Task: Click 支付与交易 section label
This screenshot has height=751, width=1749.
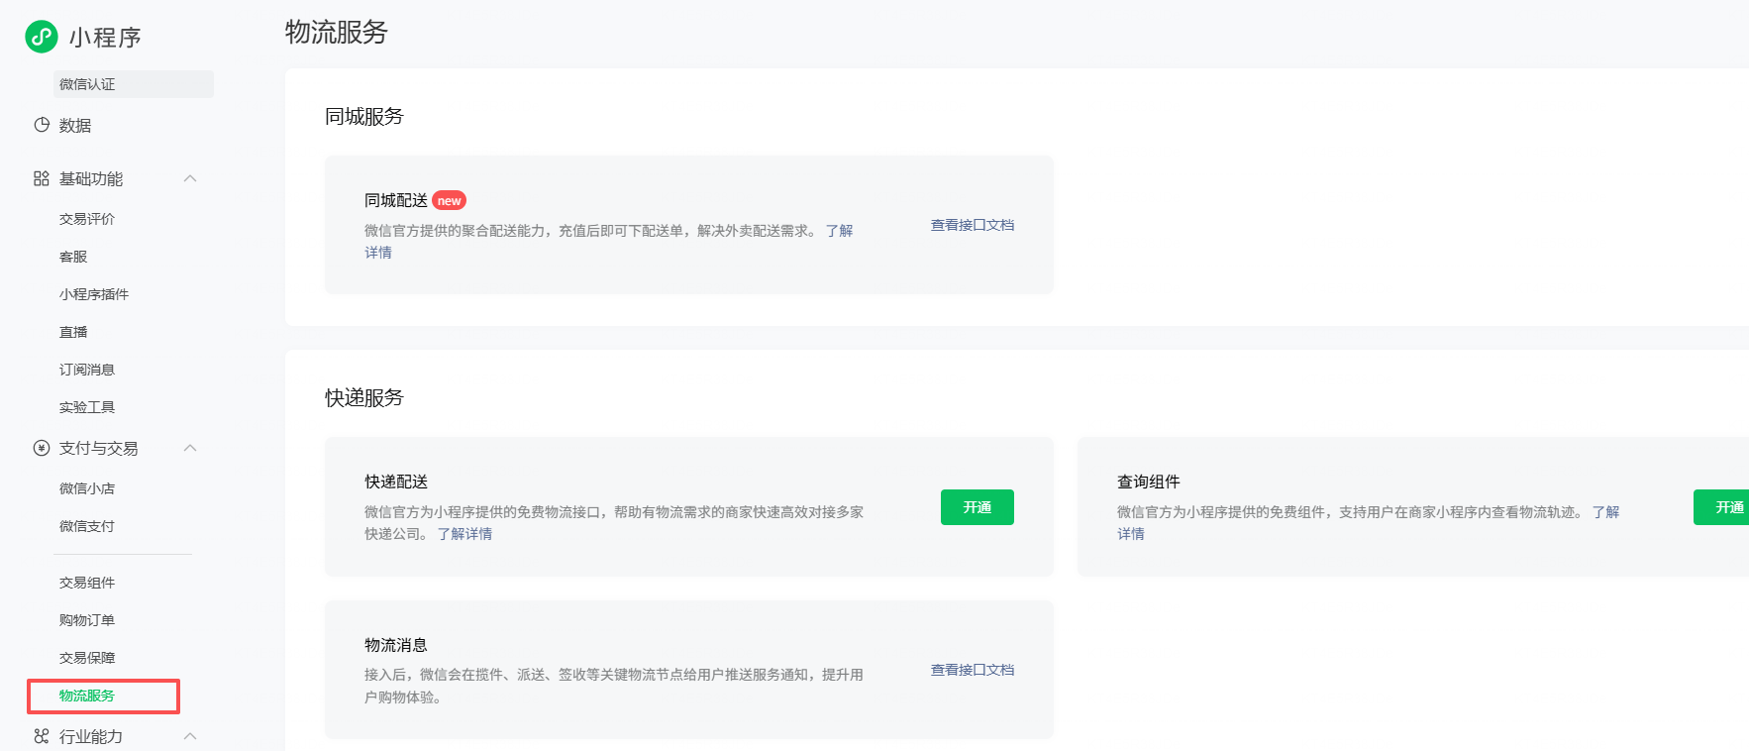Action: coord(98,448)
